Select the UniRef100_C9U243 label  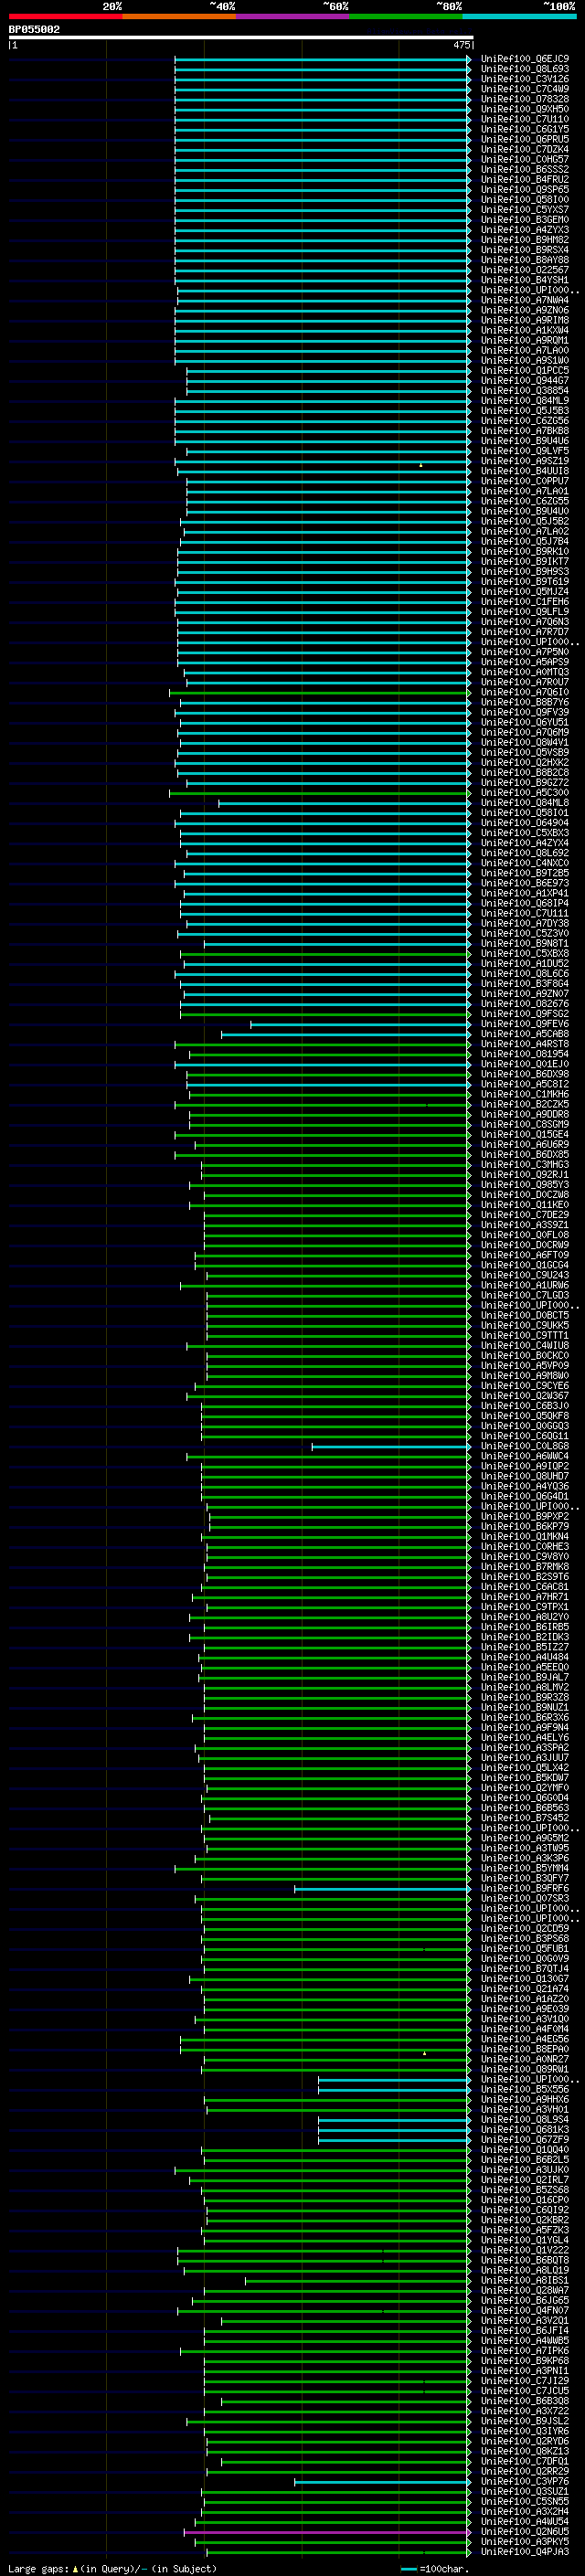525,1275
